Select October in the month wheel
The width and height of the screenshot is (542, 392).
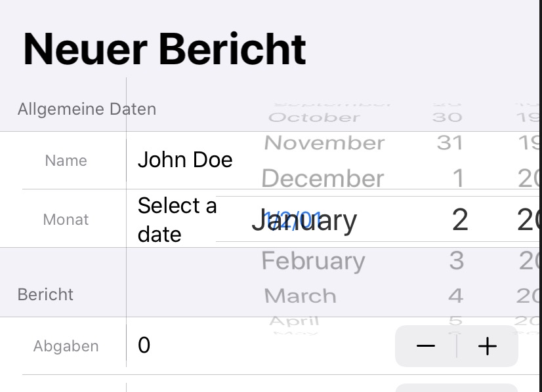[x=314, y=117]
